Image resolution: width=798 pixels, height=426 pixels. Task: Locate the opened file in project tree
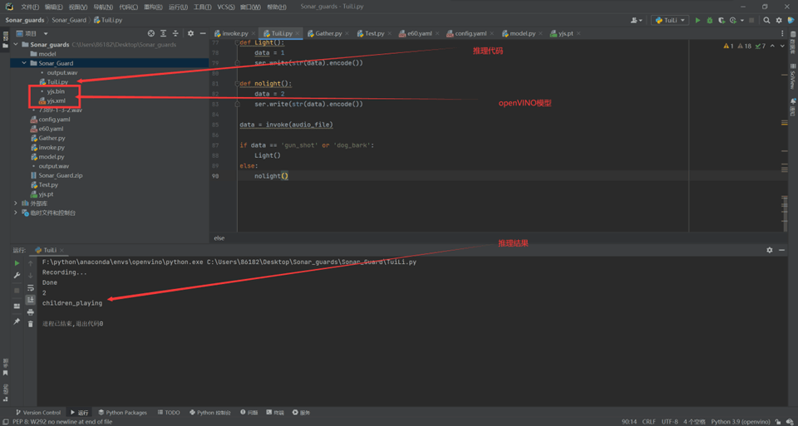pos(150,33)
